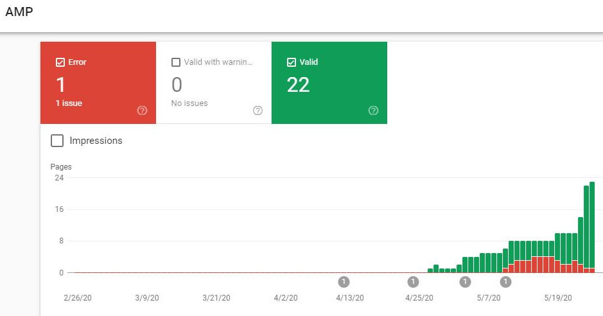Click the tallest green bar in chart

pyautogui.click(x=592, y=225)
